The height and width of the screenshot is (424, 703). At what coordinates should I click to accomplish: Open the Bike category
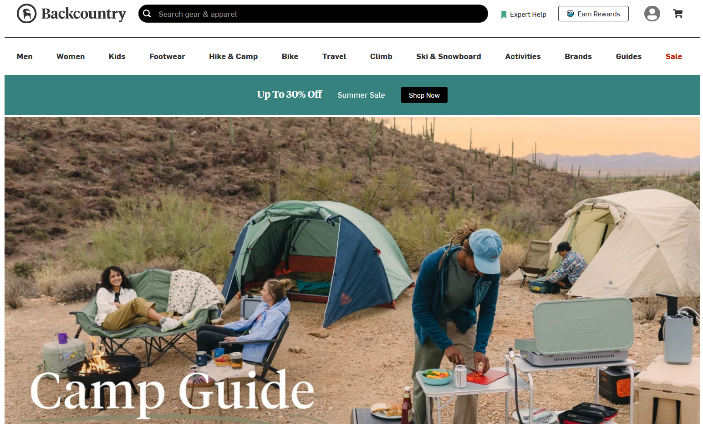pyautogui.click(x=290, y=56)
